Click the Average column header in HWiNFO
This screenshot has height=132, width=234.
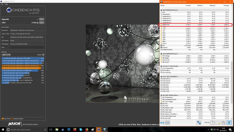coord(226,5)
